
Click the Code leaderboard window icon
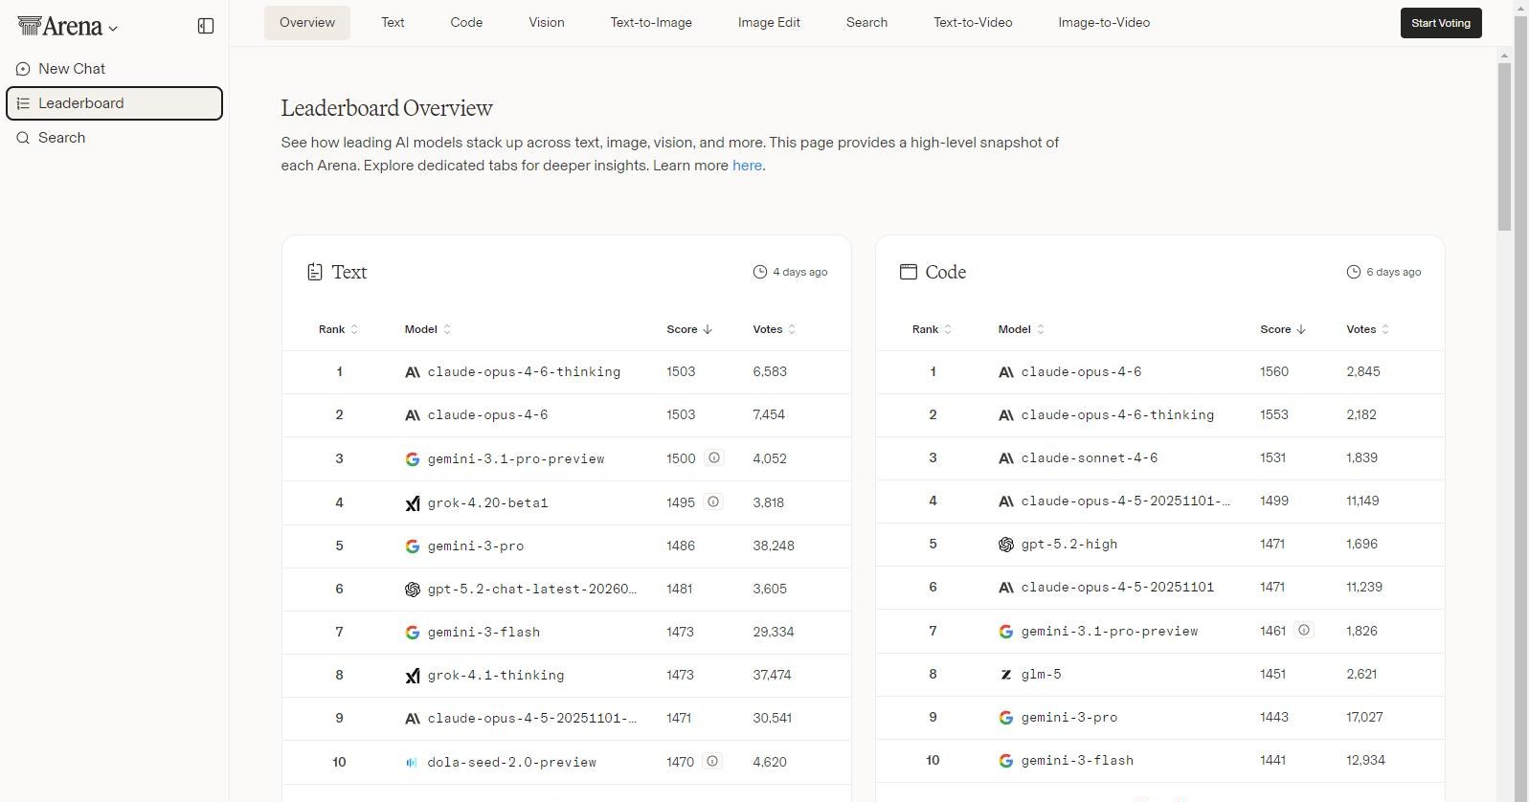click(908, 272)
